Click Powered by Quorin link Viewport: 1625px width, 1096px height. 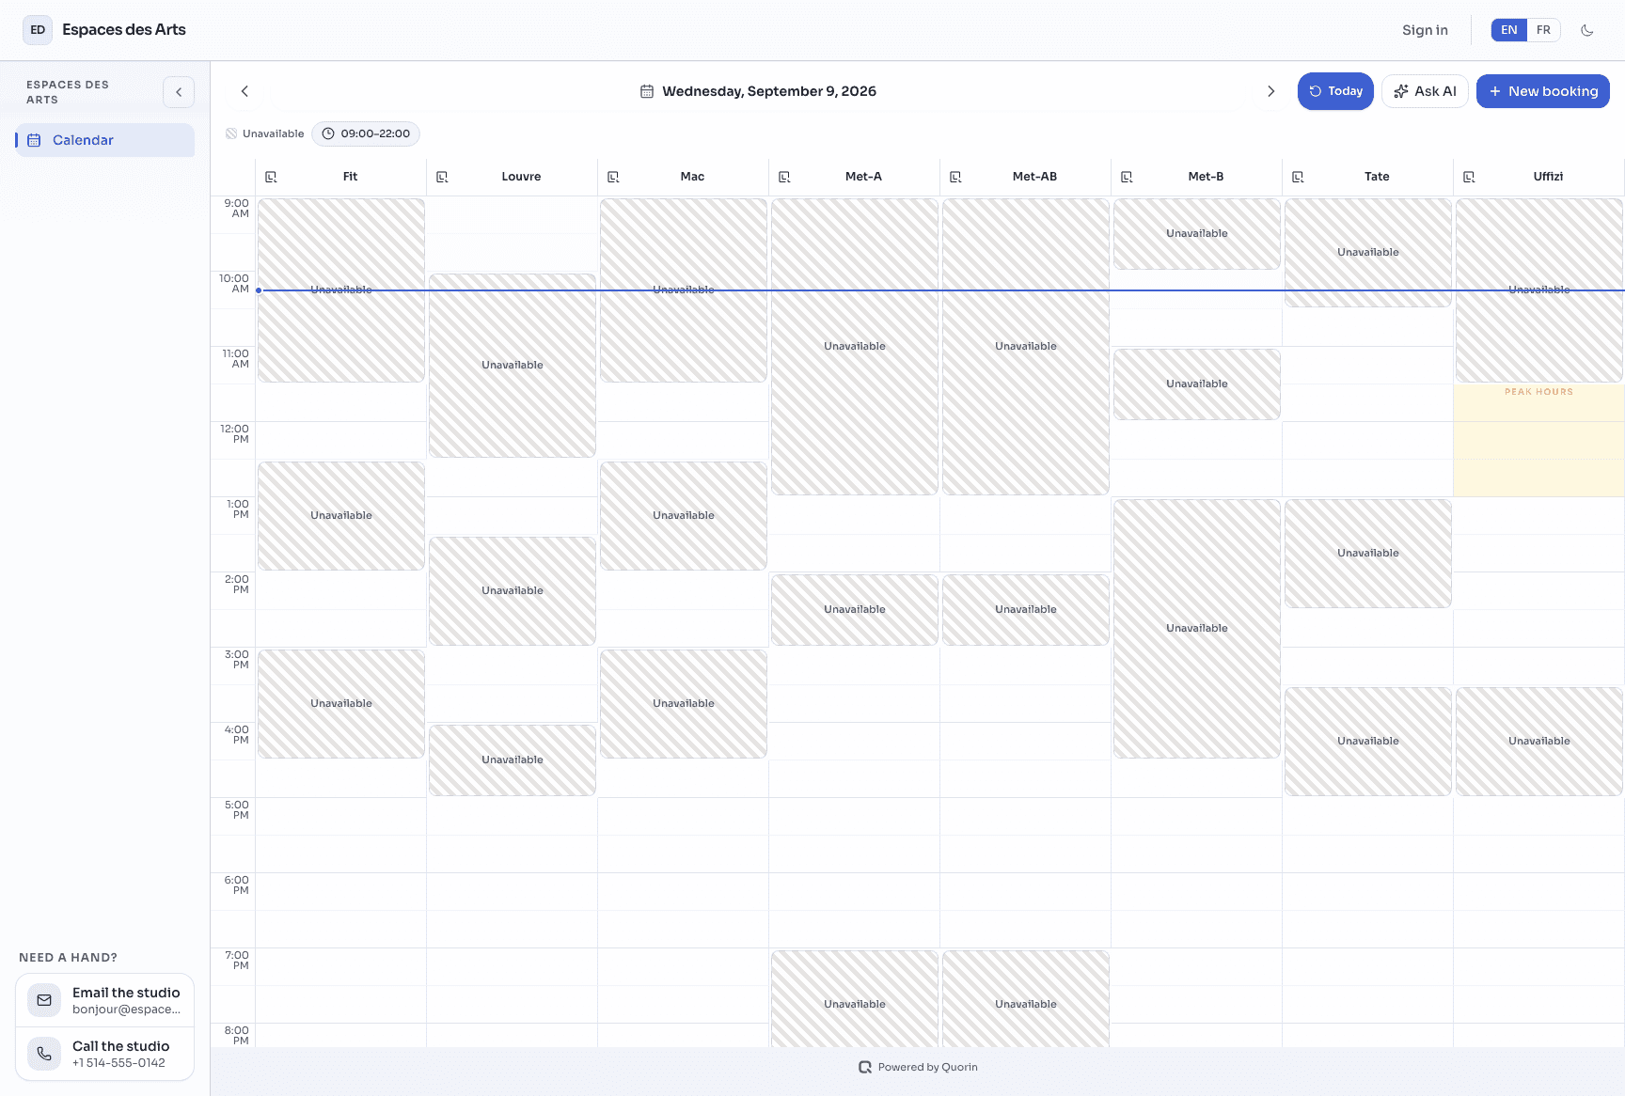point(918,1067)
